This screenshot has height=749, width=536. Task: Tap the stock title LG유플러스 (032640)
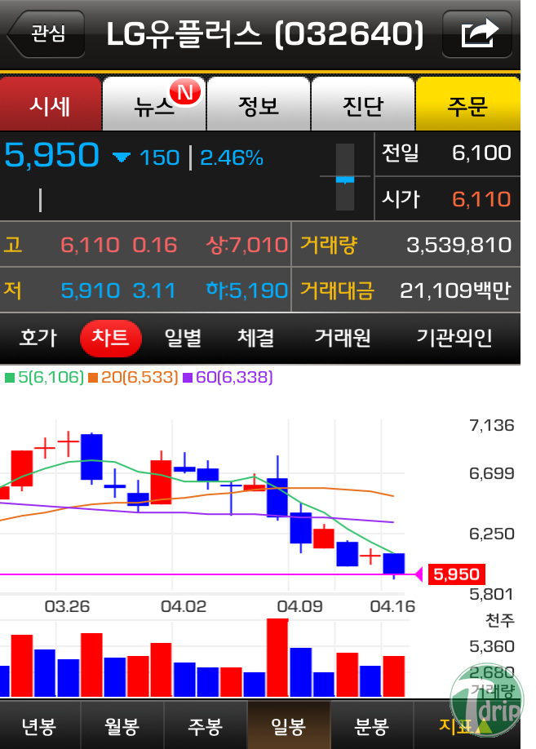[265, 34]
